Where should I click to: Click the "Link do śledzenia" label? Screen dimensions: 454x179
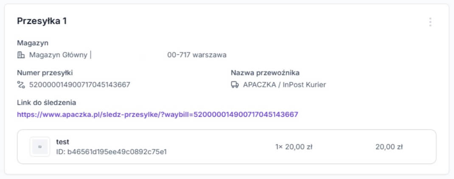[x=46, y=102]
